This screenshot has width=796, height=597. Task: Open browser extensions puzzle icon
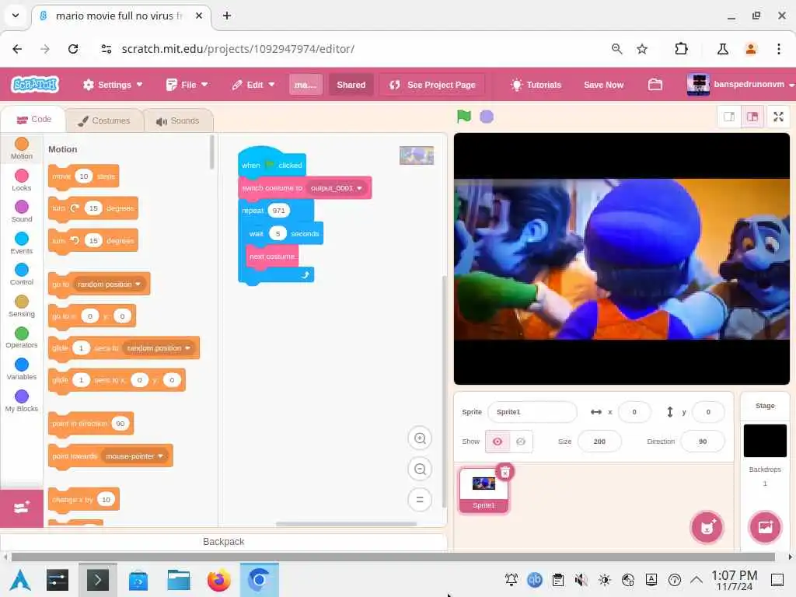coord(681,49)
